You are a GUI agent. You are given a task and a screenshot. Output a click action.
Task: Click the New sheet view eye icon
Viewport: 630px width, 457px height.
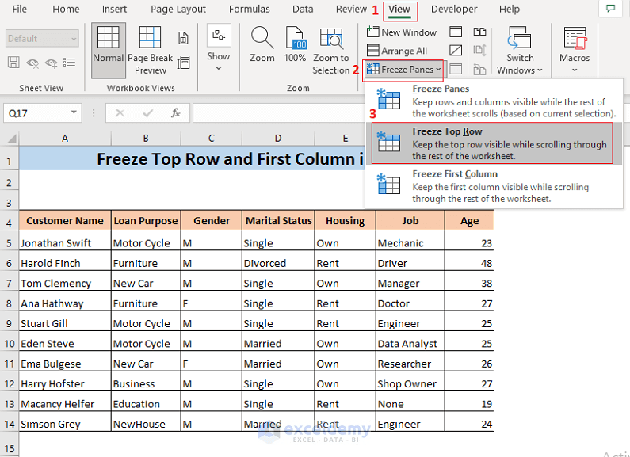[x=51, y=63]
